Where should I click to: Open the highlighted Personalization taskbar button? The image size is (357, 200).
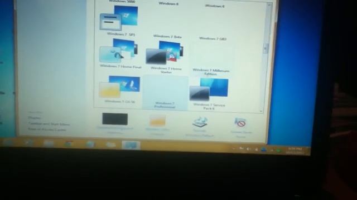click(131, 145)
